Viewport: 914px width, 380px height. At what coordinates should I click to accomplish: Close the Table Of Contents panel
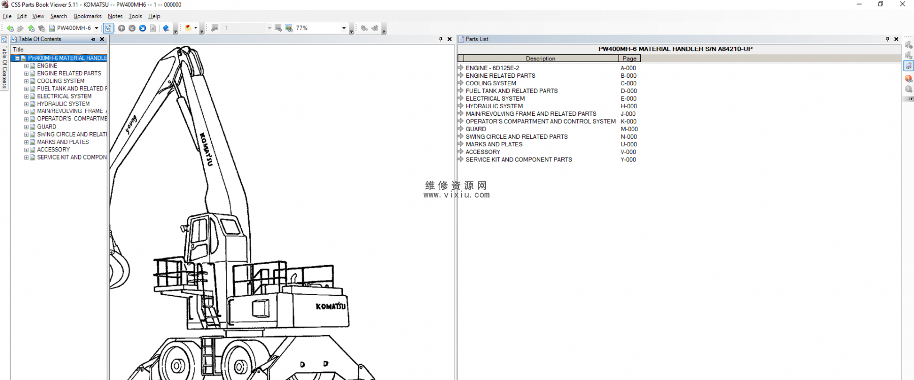102,39
